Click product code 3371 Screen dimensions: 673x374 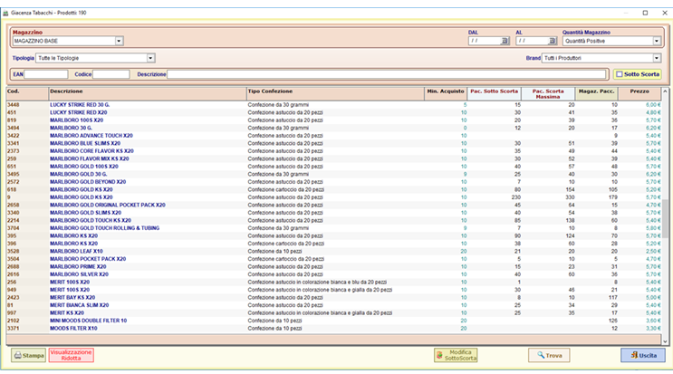tap(14, 329)
